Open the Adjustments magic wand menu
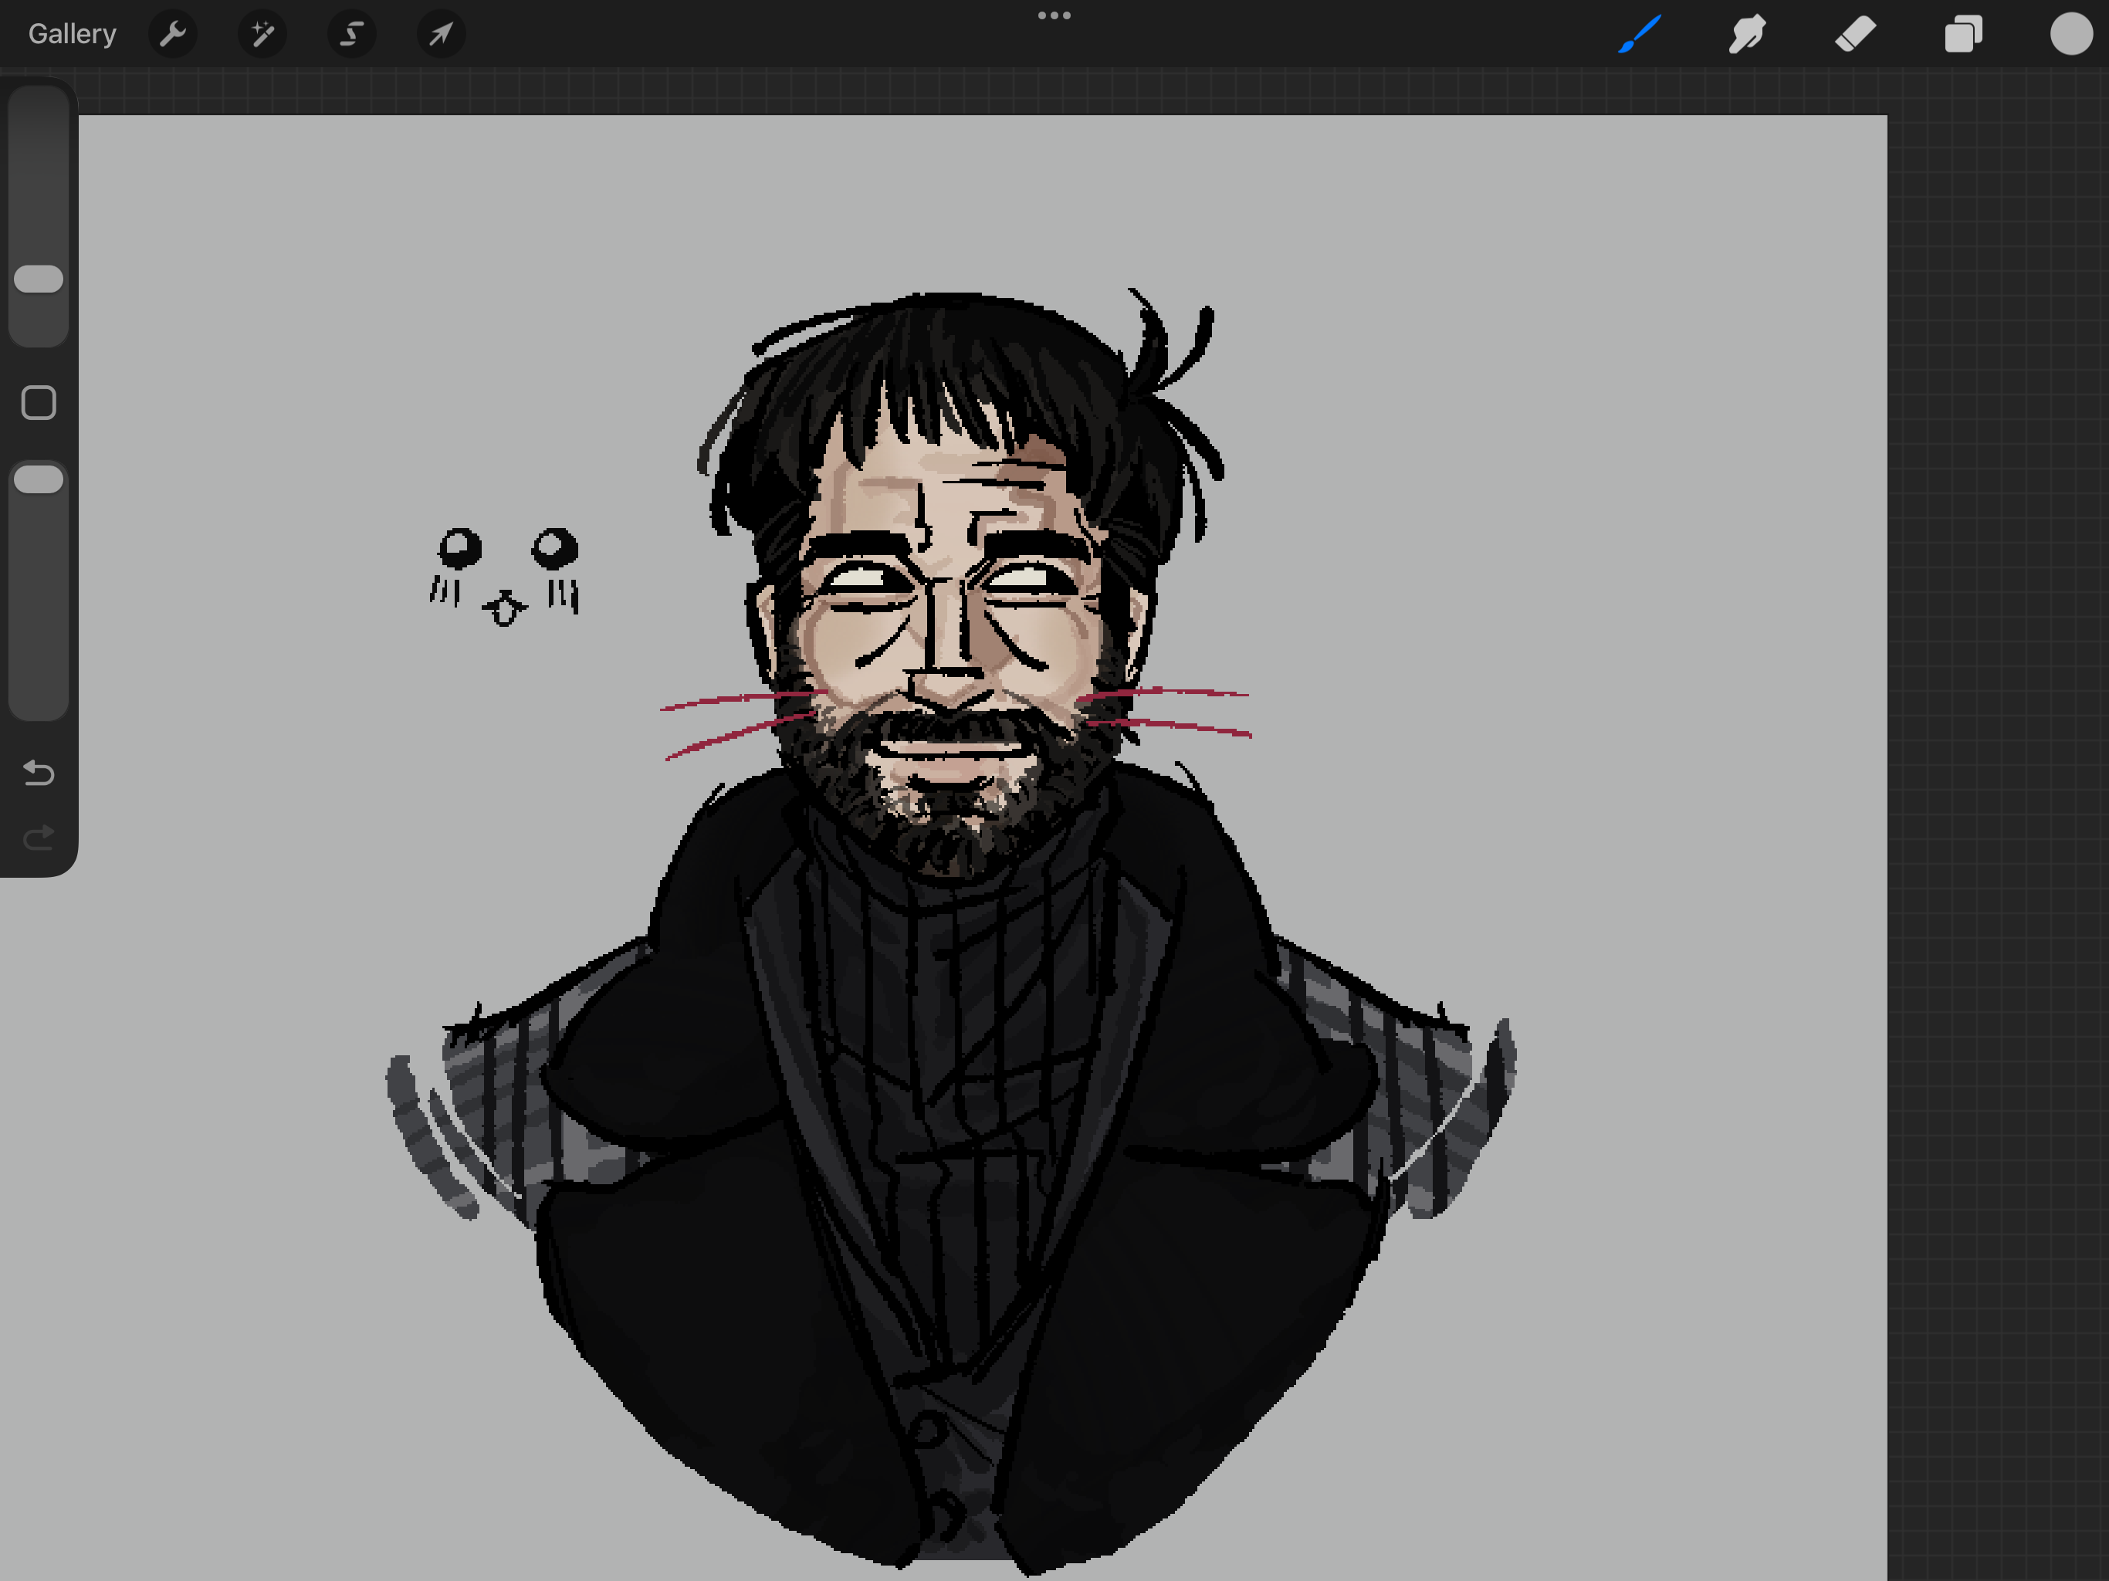The image size is (2109, 1581). pos(262,34)
